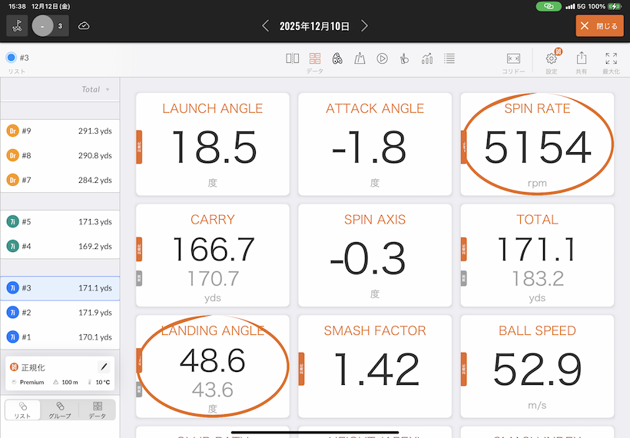Switch to the データ tab at bottom left
The image size is (630, 438).
98,410
